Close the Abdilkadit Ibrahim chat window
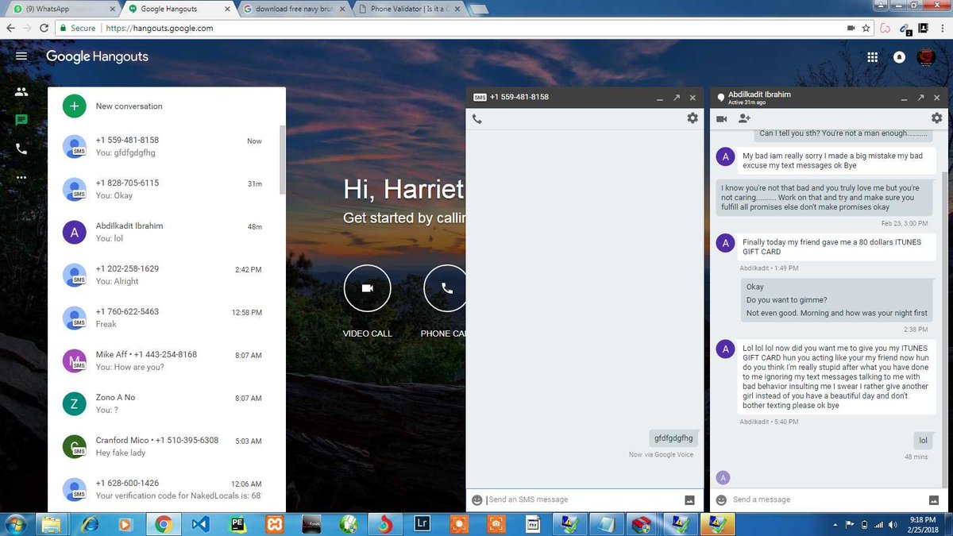The width and height of the screenshot is (953, 536). pos(937,98)
